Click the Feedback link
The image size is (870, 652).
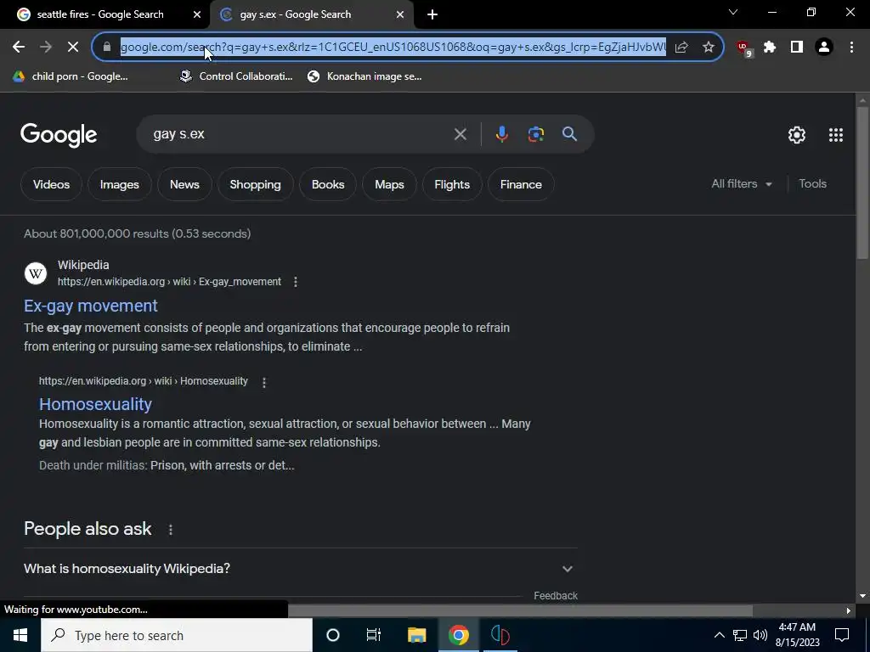[556, 596]
